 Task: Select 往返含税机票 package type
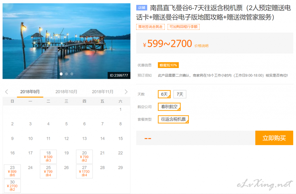pyautogui.click(x=173, y=119)
